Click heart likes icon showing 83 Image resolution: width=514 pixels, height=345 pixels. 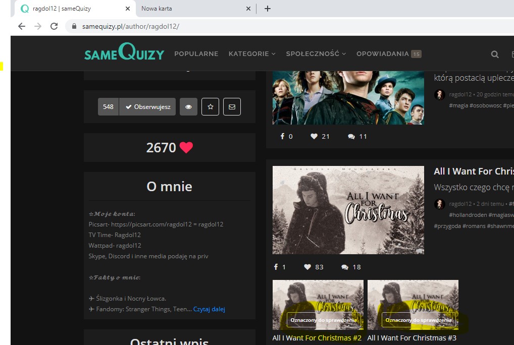(x=307, y=267)
